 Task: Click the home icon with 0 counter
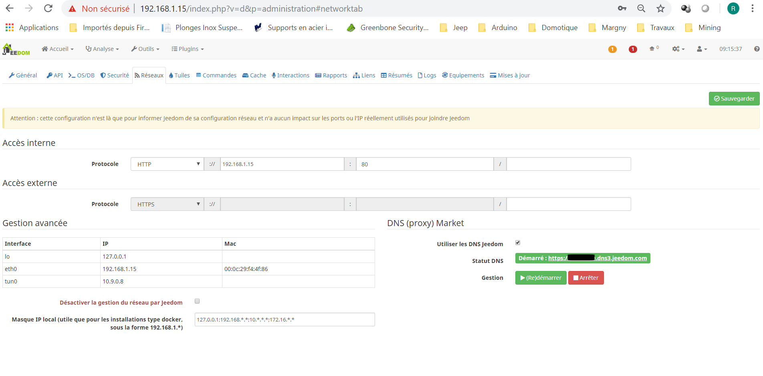pyautogui.click(x=654, y=49)
